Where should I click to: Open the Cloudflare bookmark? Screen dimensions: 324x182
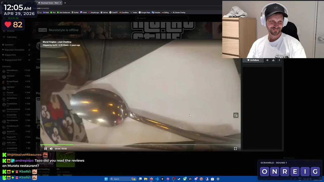point(124,12)
